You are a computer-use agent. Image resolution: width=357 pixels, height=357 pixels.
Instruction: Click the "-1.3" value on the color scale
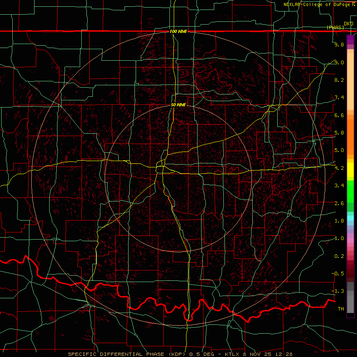pyautogui.click(x=338, y=291)
